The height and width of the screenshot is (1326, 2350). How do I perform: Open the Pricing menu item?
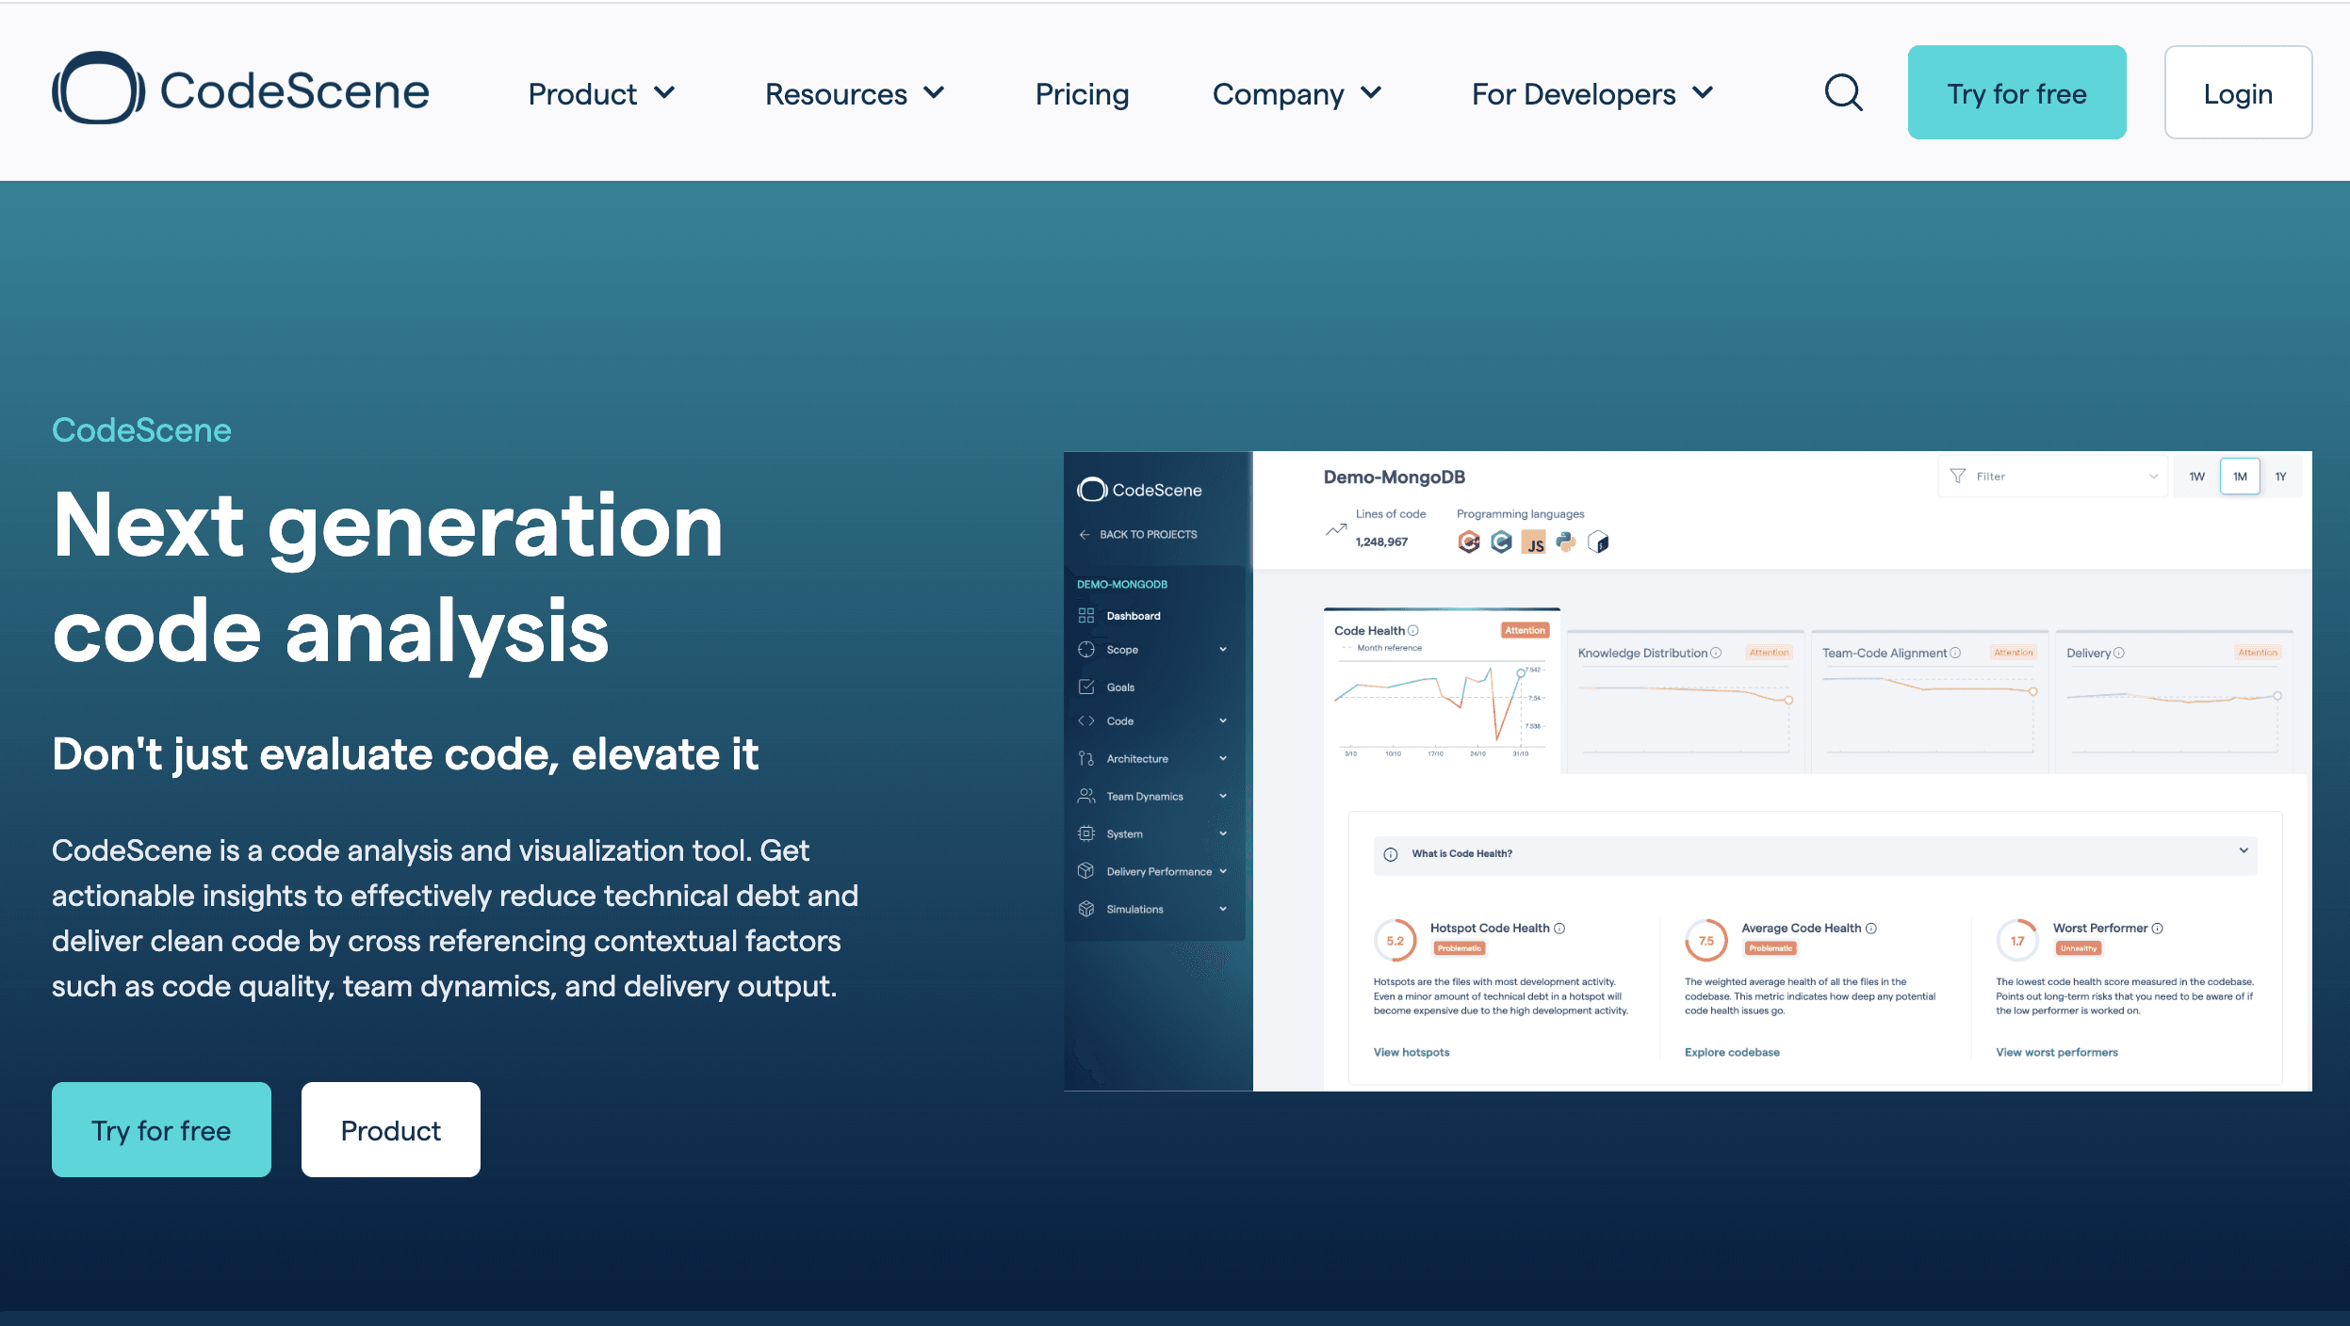(x=1082, y=93)
